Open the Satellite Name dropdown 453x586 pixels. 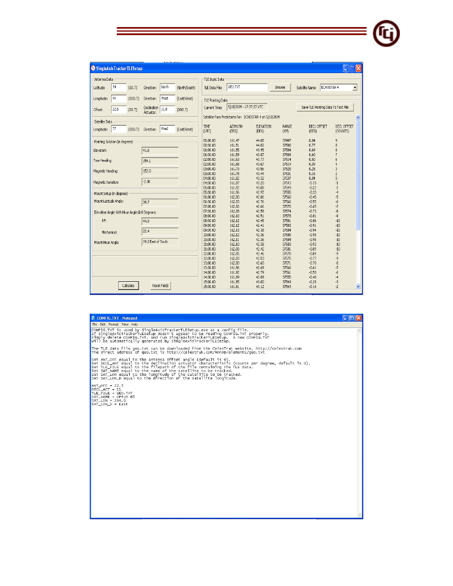click(x=355, y=88)
